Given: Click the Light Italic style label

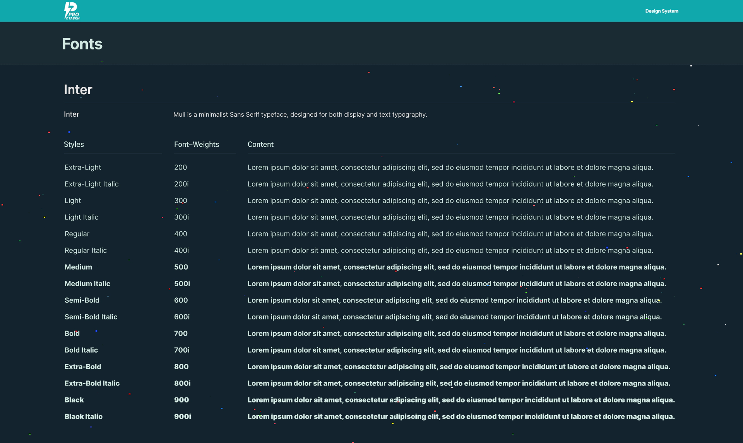Looking at the screenshot, I should (x=81, y=217).
